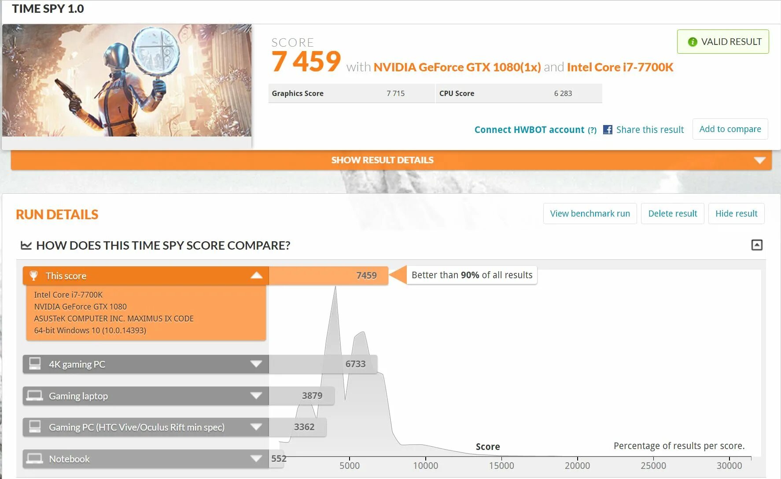Expand the 4K gaming PC row
The image size is (781, 479).
256,364
